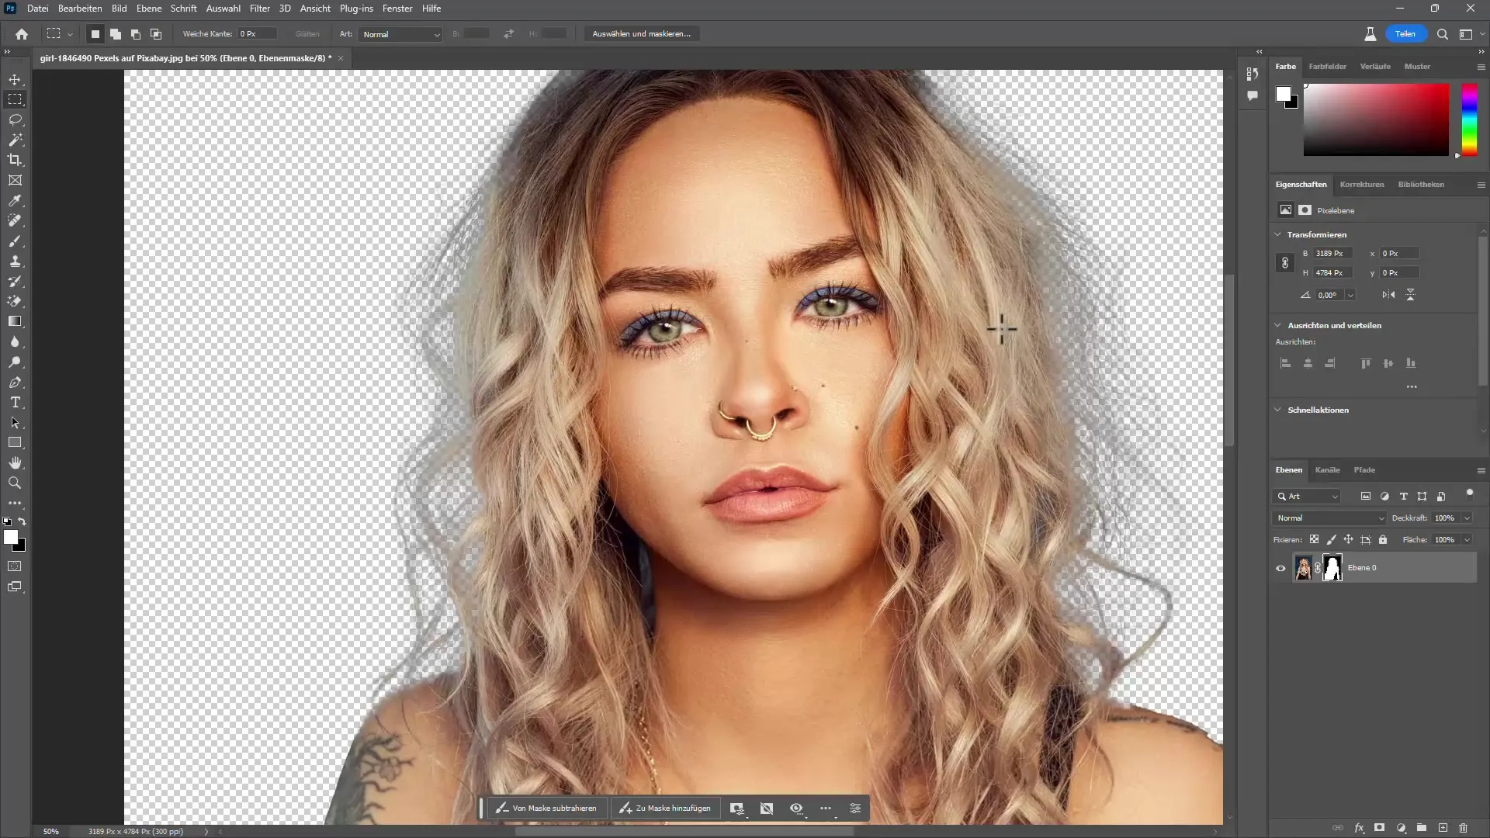This screenshot has height=838, width=1490.
Task: Click Zu Maske hinzufügen button
Action: pos(666,807)
